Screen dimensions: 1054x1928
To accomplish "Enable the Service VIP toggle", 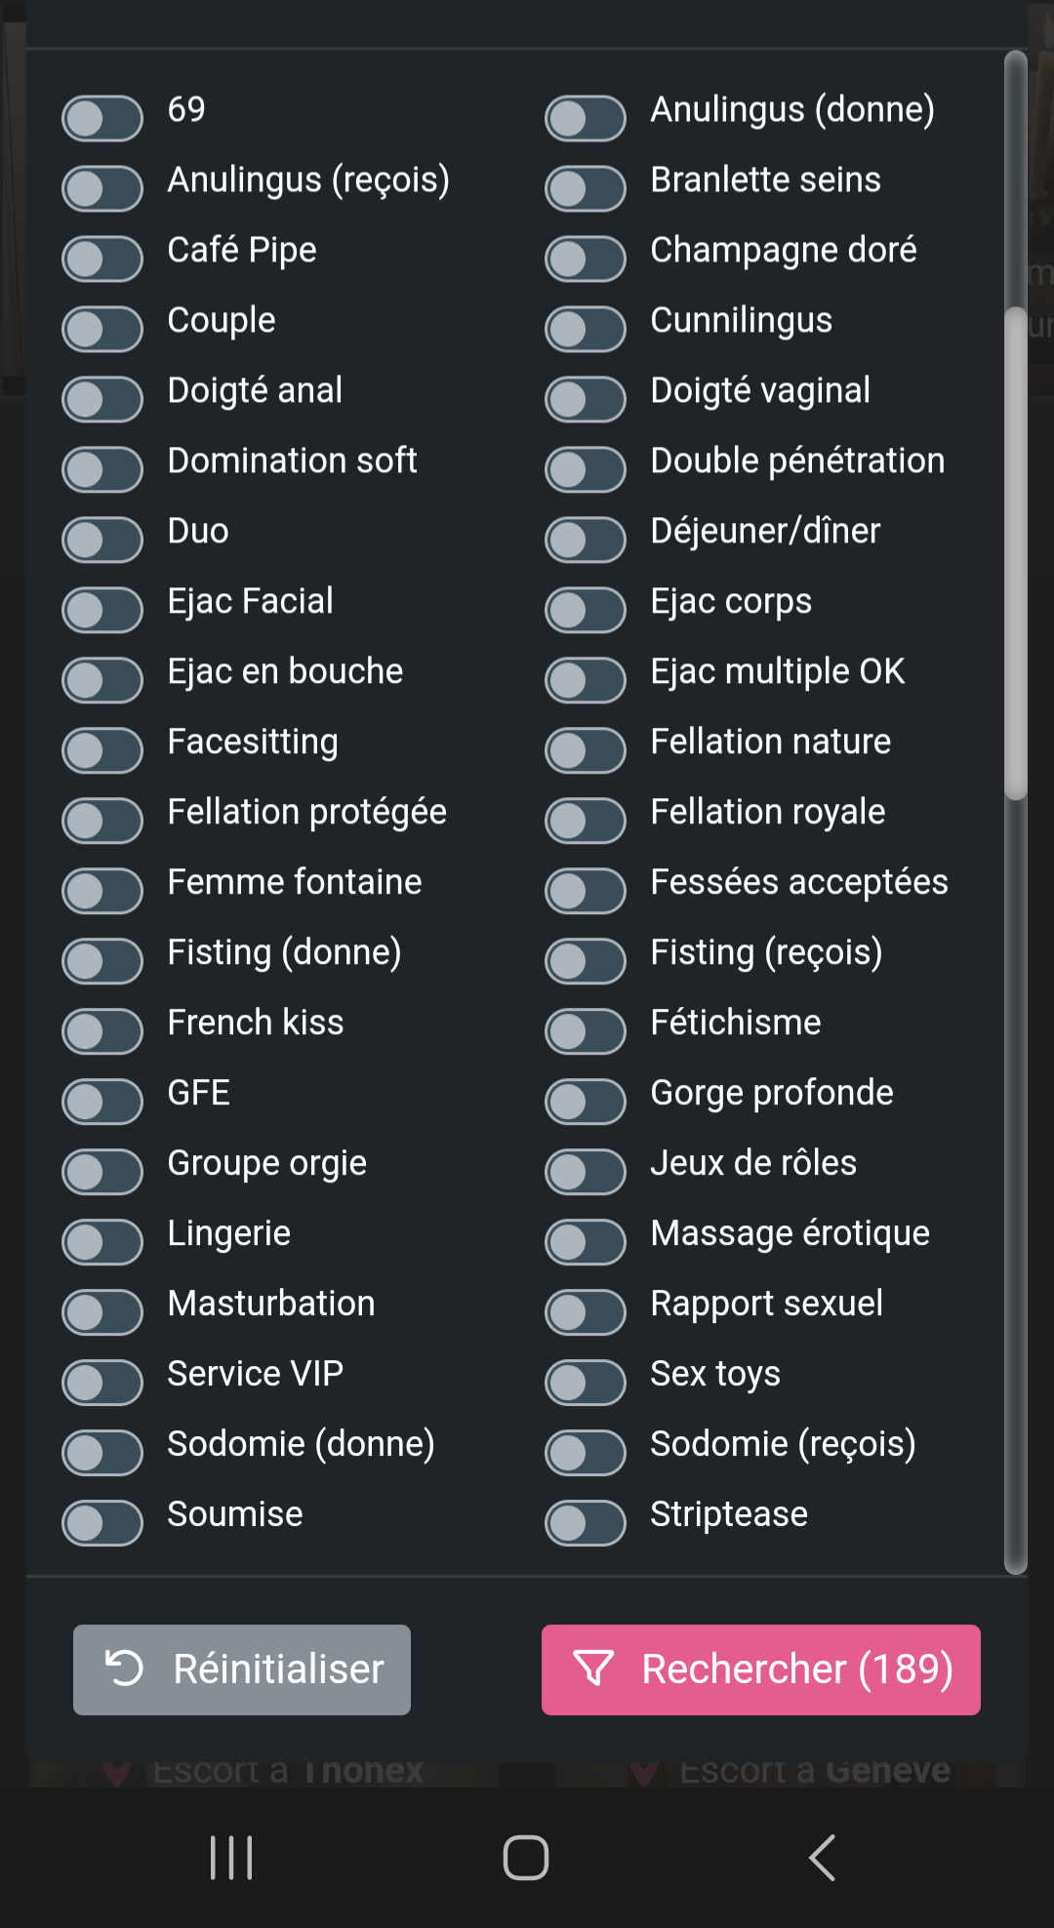I will coord(102,1383).
